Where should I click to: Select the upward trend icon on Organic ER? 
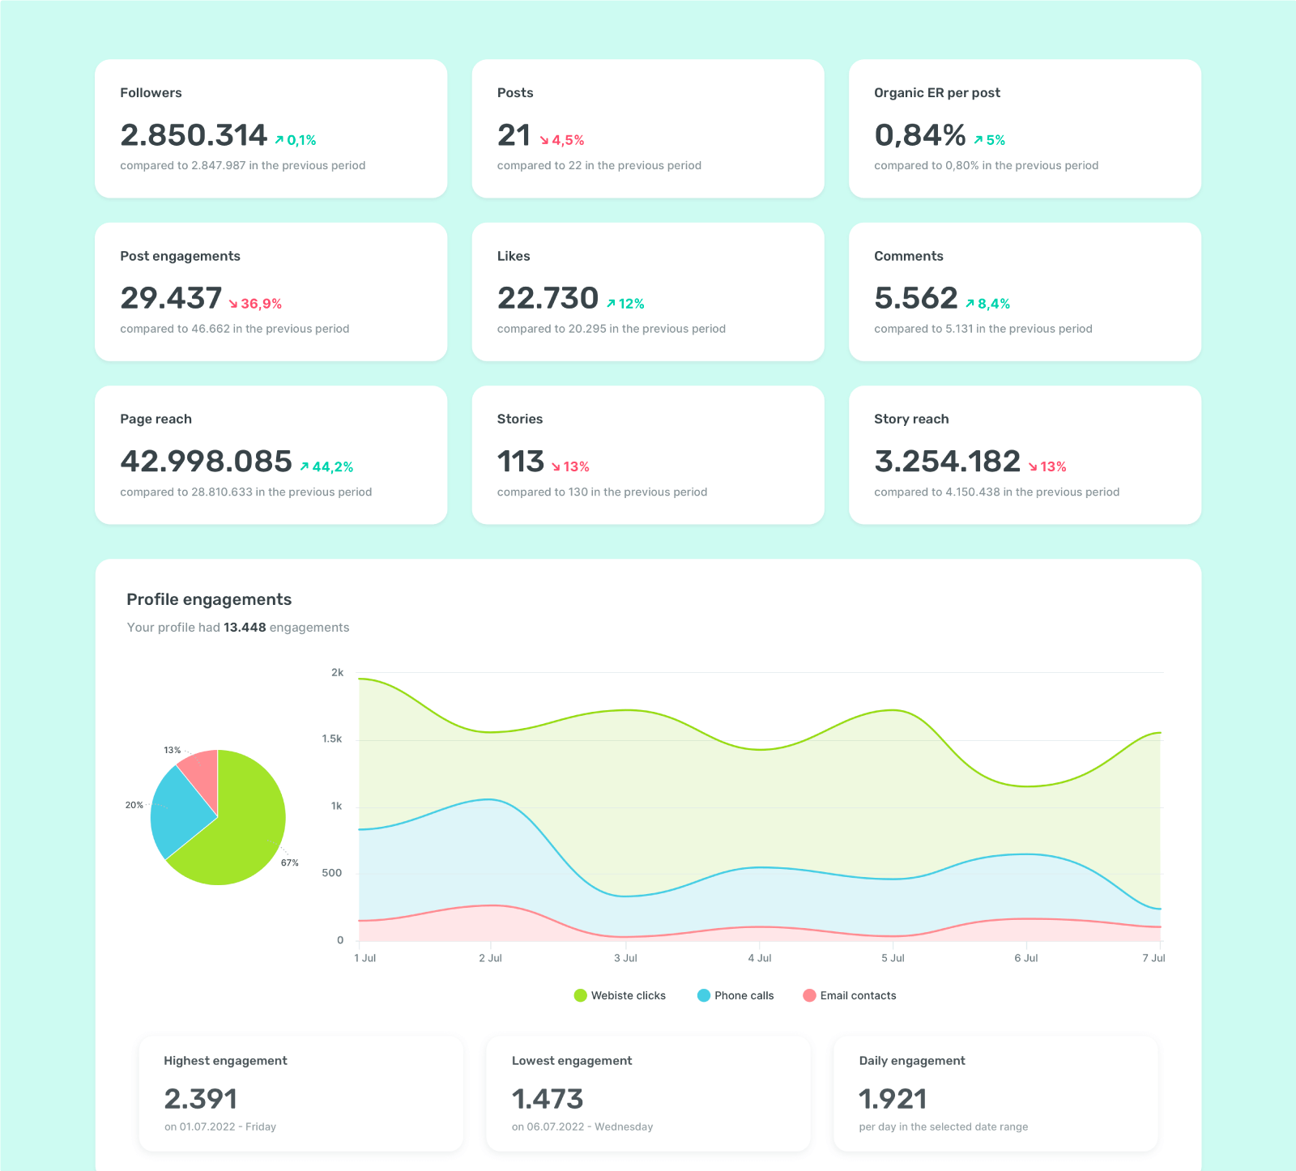pos(977,138)
